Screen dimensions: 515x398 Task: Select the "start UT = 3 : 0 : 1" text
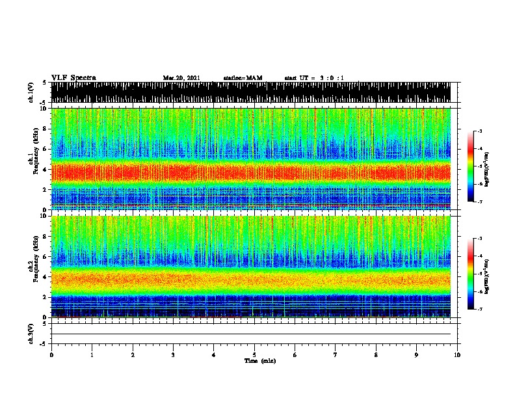pos(314,78)
